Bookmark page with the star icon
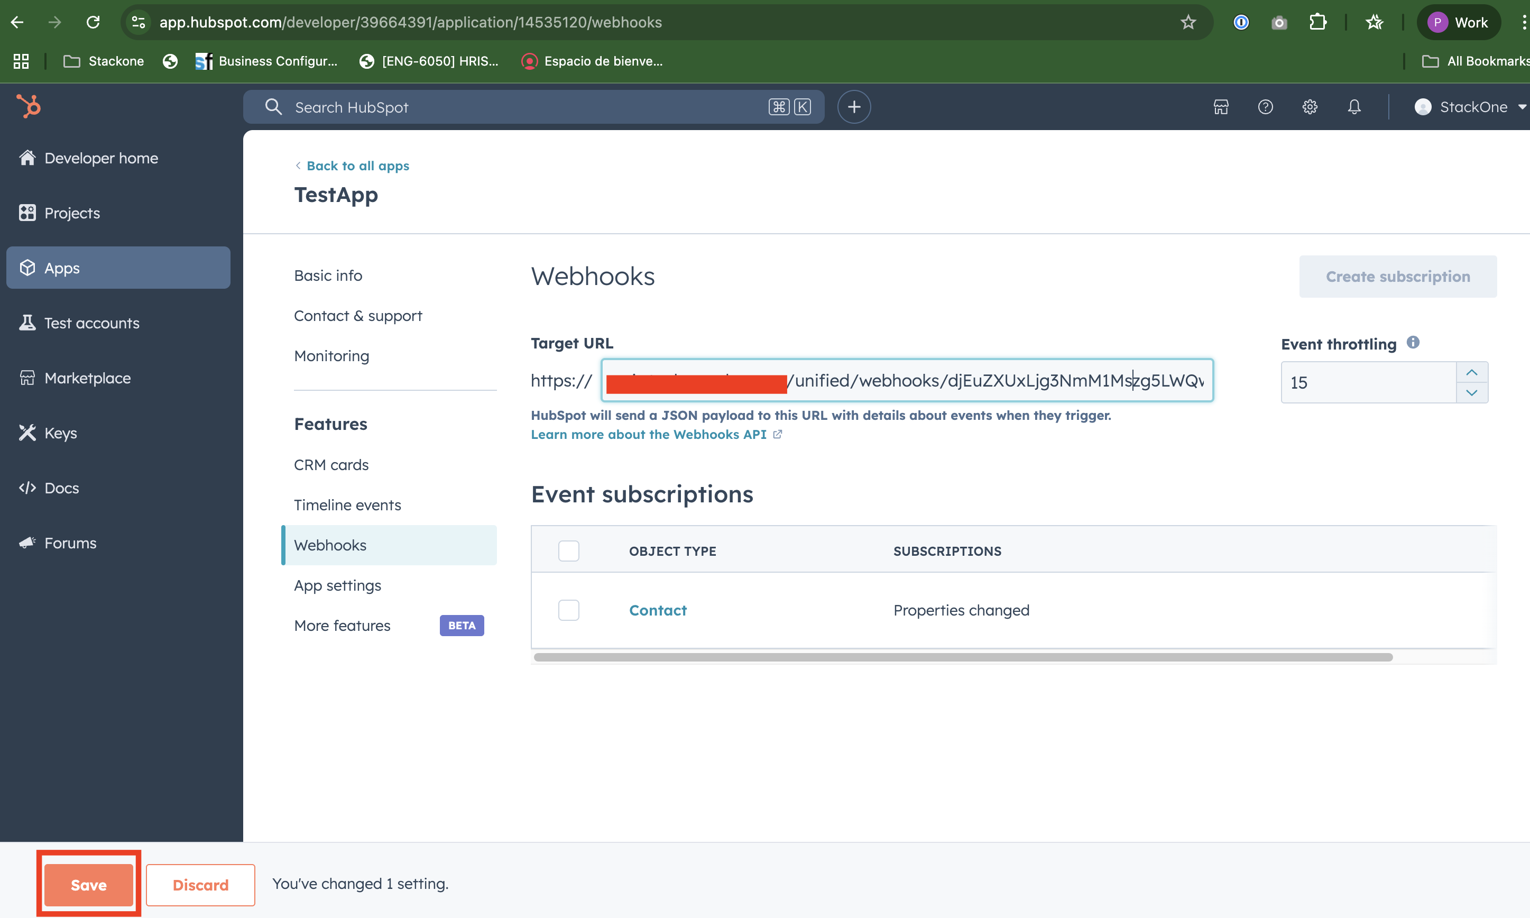The height and width of the screenshot is (918, 1530). click(x=1188, y=22)
